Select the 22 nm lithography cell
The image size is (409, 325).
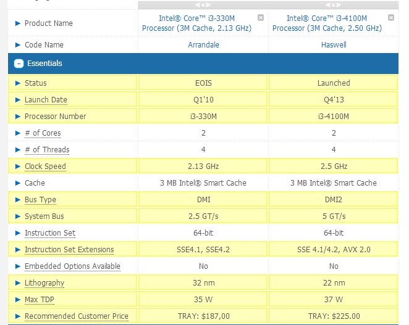pos(334,283)
